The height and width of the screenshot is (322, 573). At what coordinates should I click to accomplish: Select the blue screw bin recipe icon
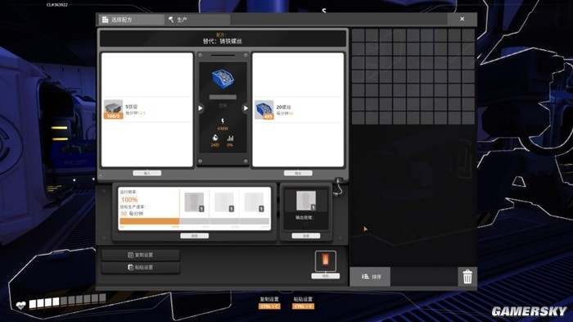click(223, 79)
